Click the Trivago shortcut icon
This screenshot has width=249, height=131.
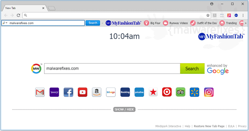point(111,92)
